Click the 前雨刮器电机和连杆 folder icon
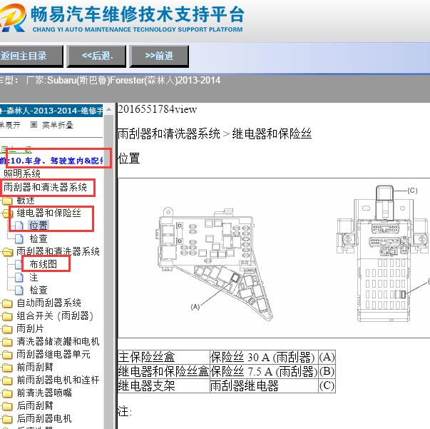The height and width of the screenshot is (429, 430). (7, 380)
